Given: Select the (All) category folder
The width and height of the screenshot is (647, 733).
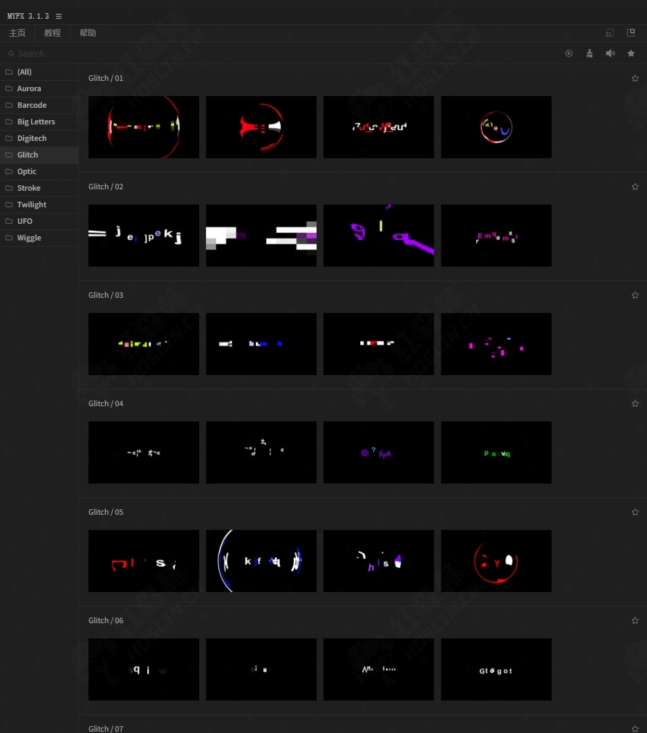Looking at the screenshot, I should point(39,72).
